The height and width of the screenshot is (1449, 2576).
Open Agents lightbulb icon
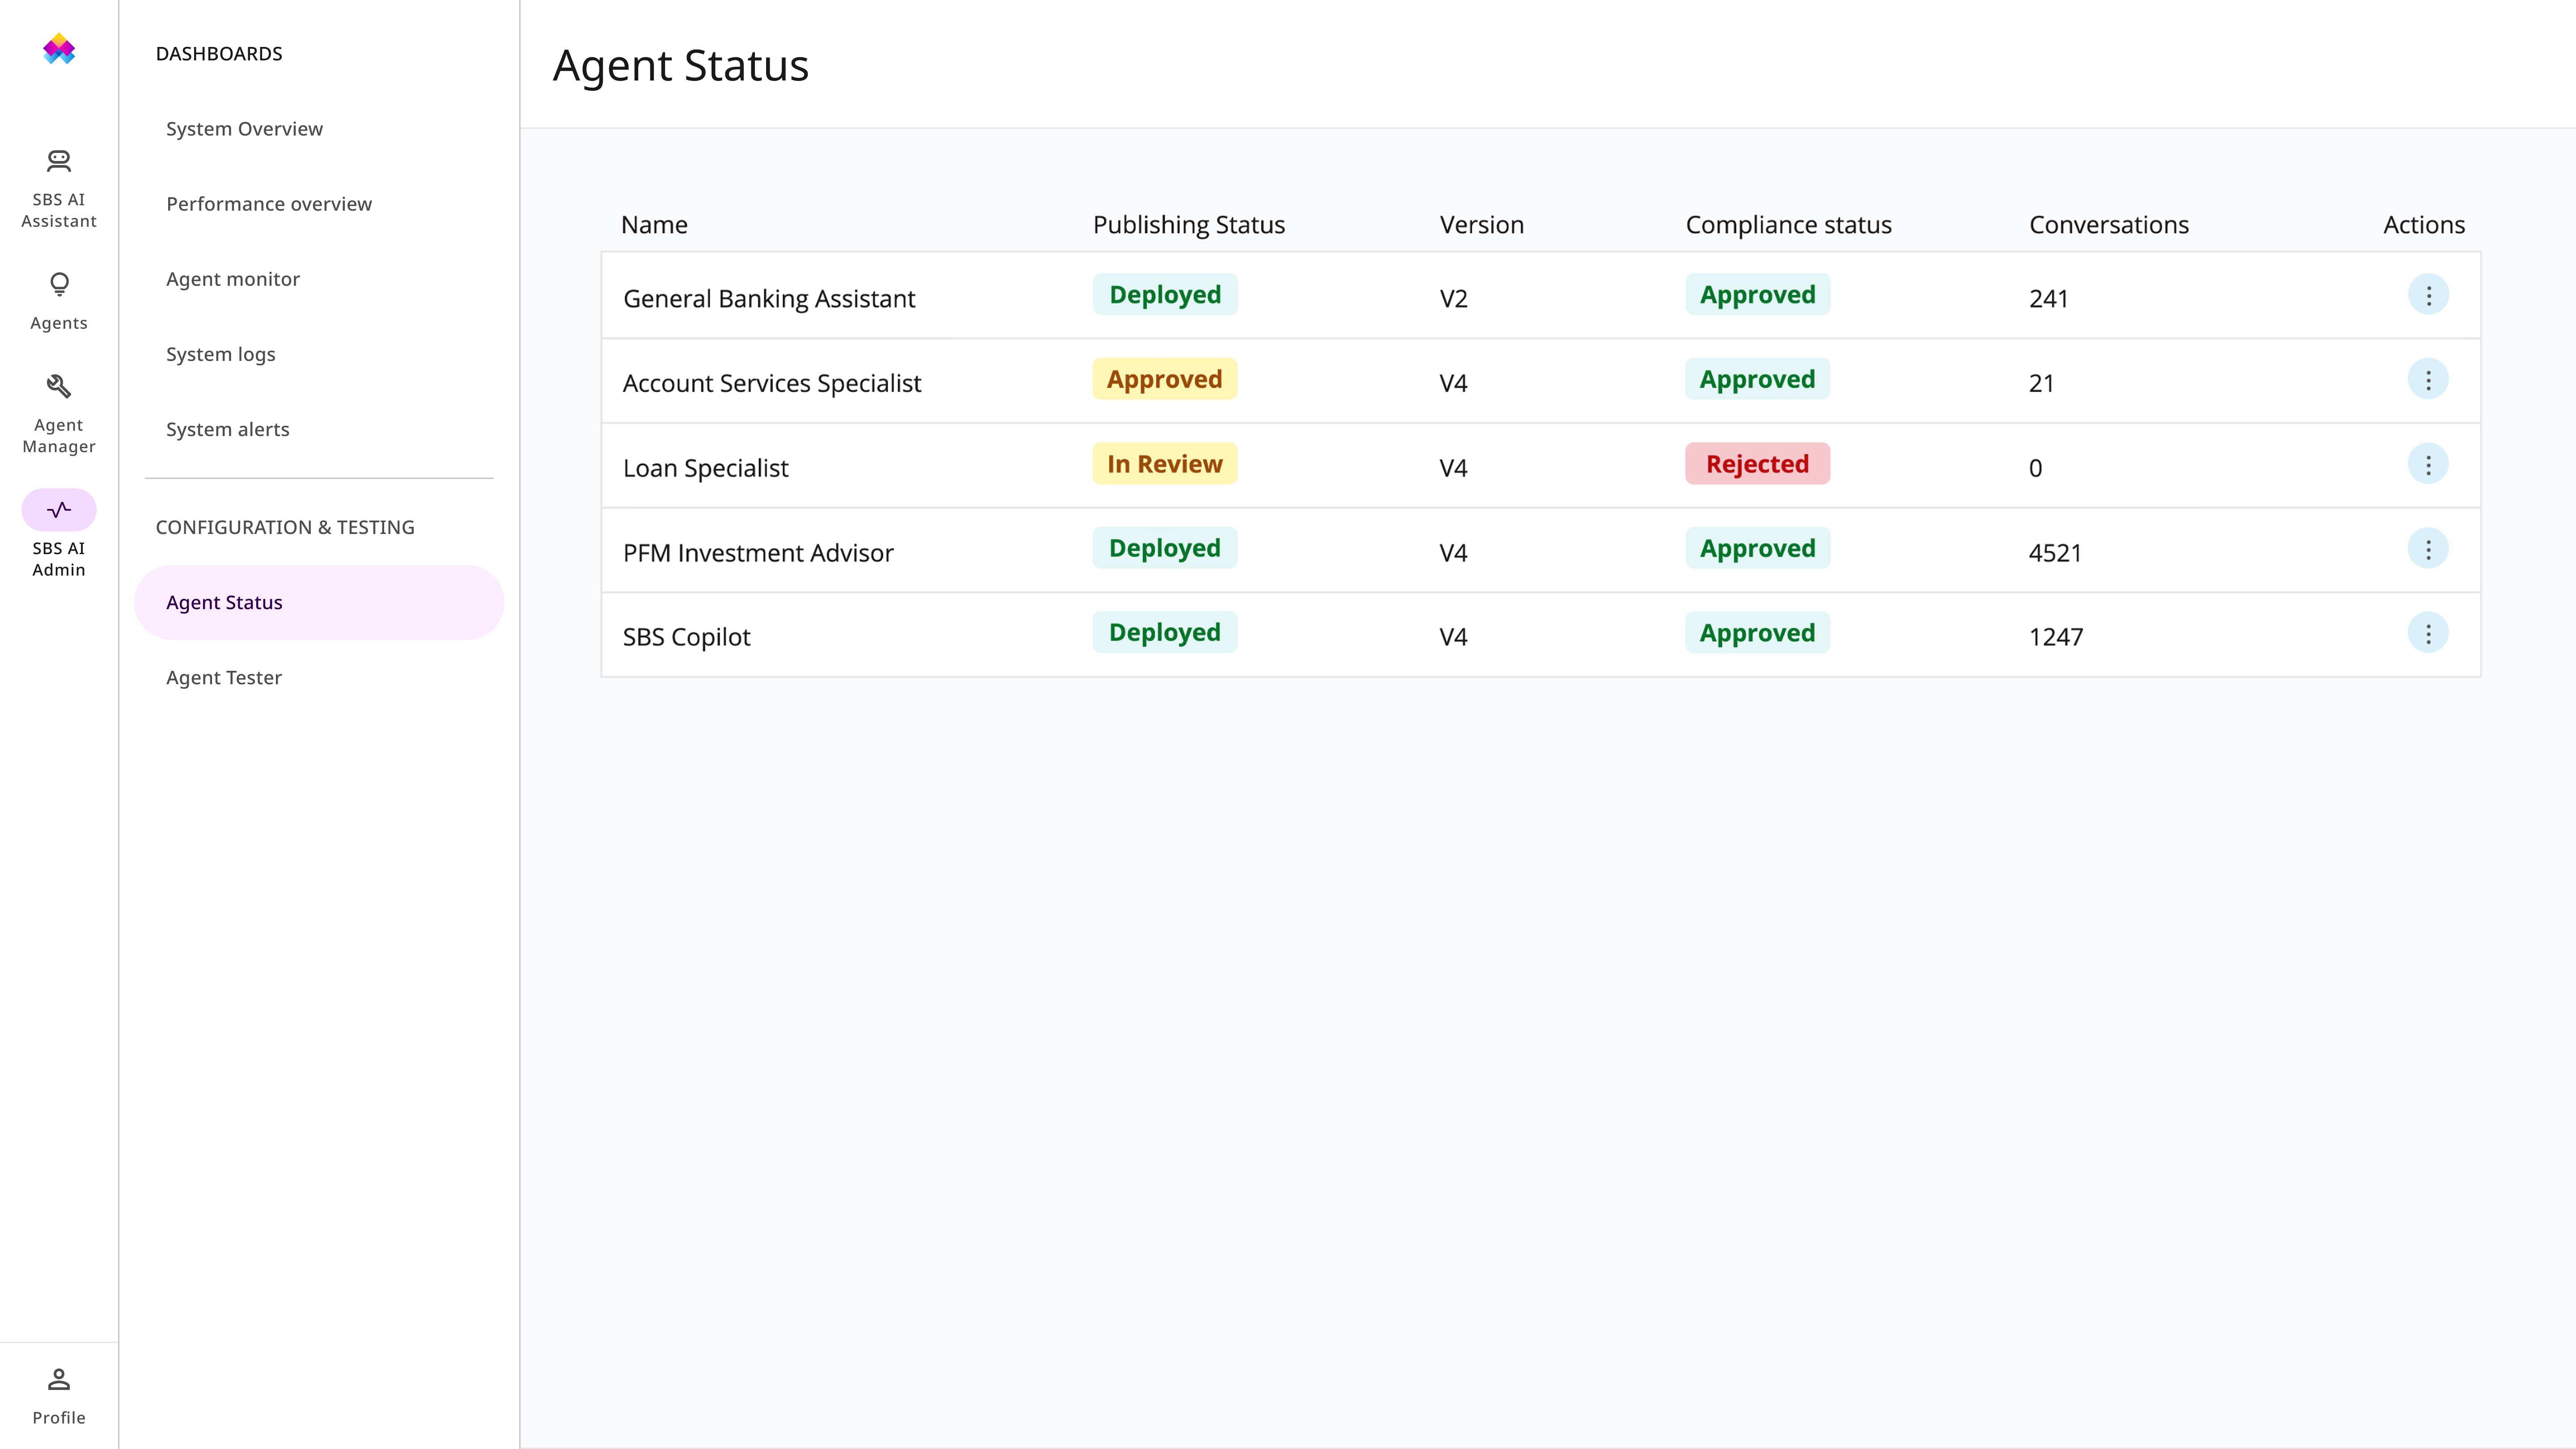pos(59,285)
